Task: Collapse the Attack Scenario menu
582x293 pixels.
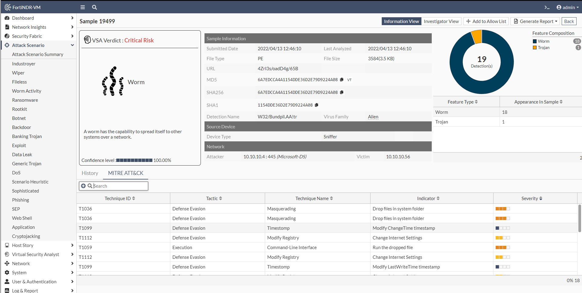Action: 72,45
